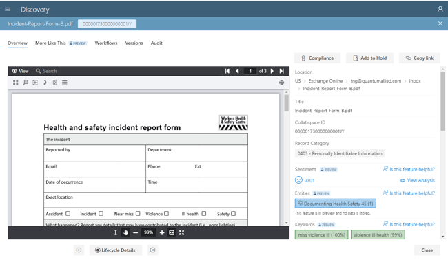448x262 pixels.
Task: Open the Versions tab
Action: (134, 43)
